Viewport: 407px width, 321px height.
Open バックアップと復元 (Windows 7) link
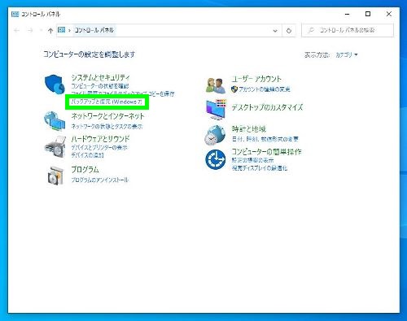(107, 102)
